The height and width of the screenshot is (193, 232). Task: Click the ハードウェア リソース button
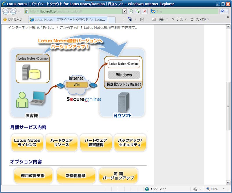61,143
